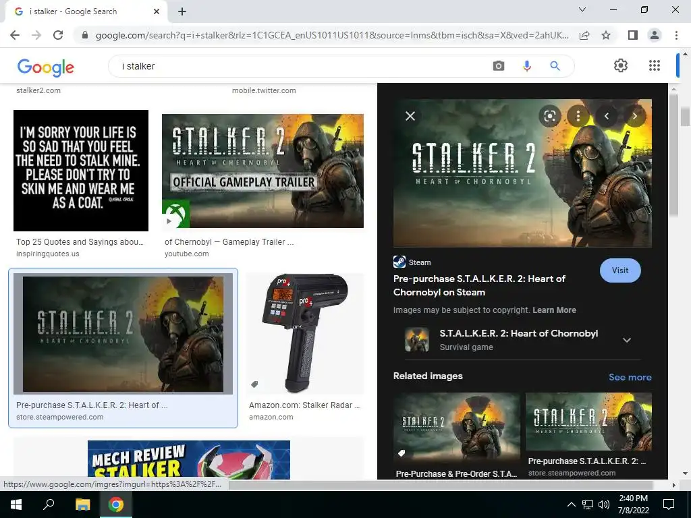Go to previous image in preview
Screen dimensions: 691x518
607,116
